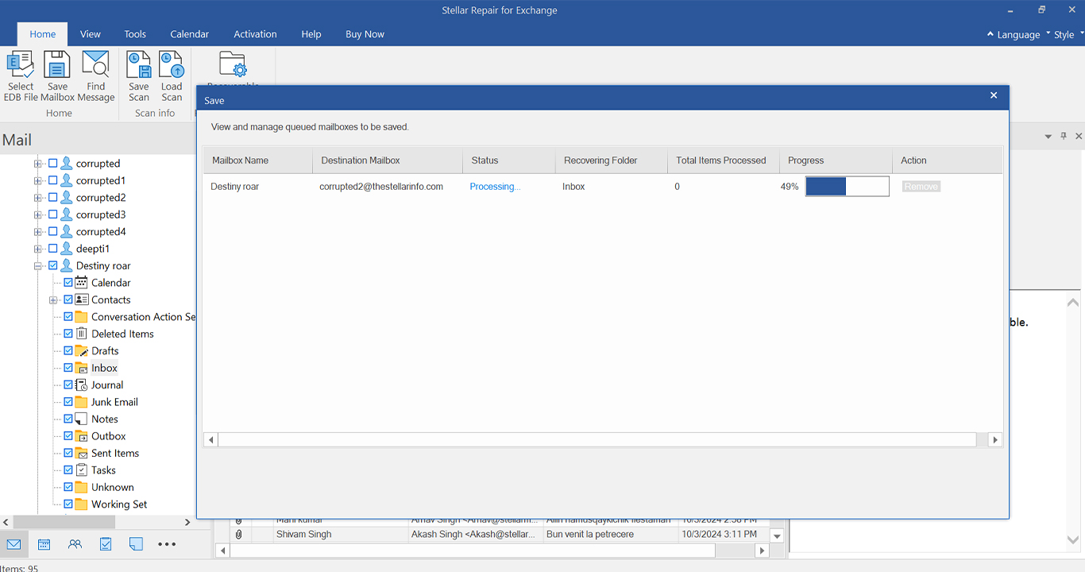The height and width of the screenshot is (572, 1085).
Task: Uncheck the Working Set folder checkbox
Action: tap(68, 504)
